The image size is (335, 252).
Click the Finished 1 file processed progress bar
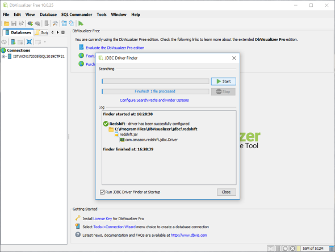(x=156, y=91)
